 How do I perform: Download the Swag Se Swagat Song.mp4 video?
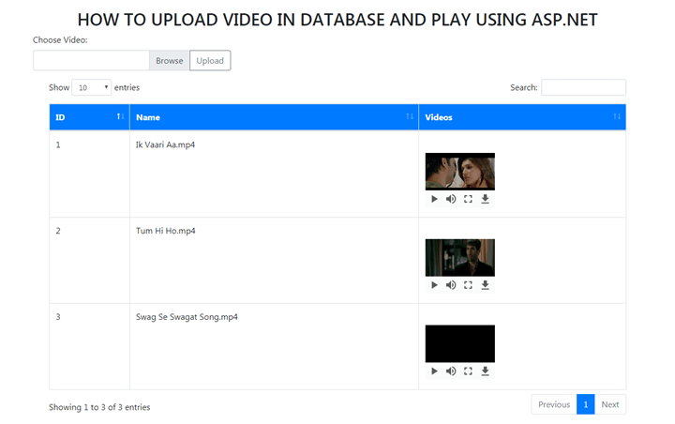point(486,371)
